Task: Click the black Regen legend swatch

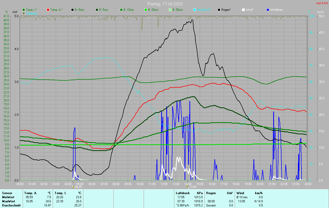Action: point(219,10)
